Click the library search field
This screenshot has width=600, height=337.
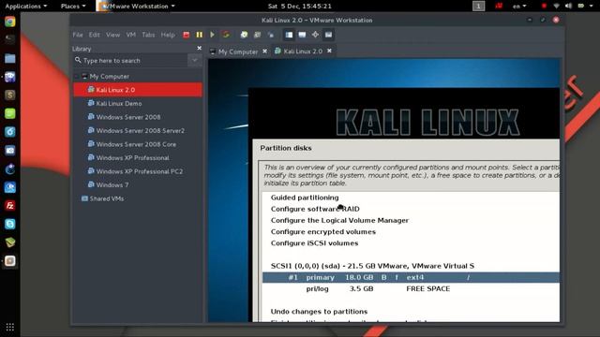(x=130, y=60)
